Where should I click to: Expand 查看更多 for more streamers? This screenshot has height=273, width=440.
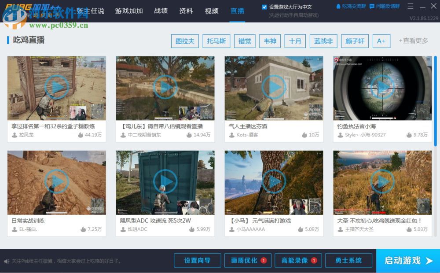point(414,41)
